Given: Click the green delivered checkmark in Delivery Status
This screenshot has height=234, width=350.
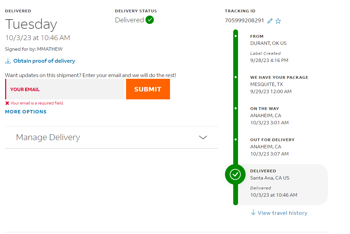Looking at the screenshot, I should tap(149, 20).
